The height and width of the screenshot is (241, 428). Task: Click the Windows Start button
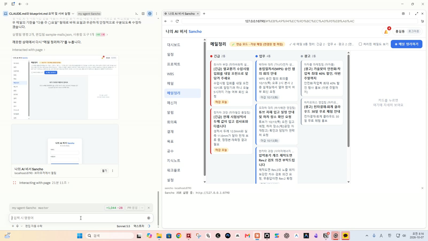(80, 236)
